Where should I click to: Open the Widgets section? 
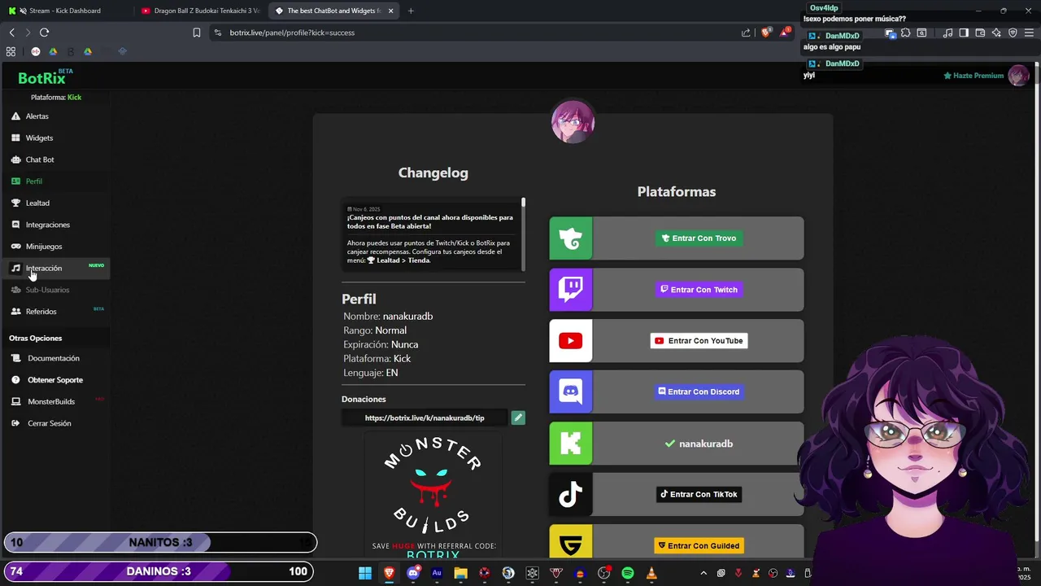[x=39, y=138]
